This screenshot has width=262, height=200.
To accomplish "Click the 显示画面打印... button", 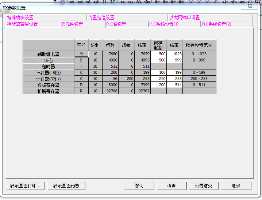I will 25,186.
